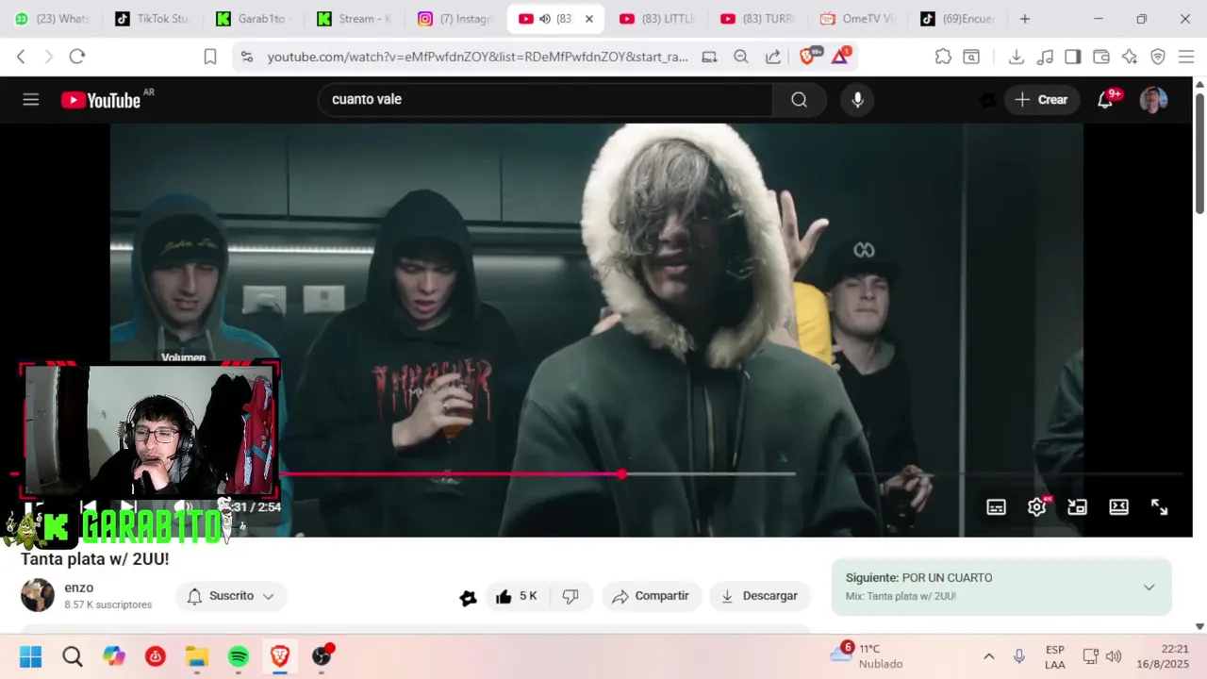Switch to the WhatsApp browser tab
Screen dimensions: 1207x679
52,19
